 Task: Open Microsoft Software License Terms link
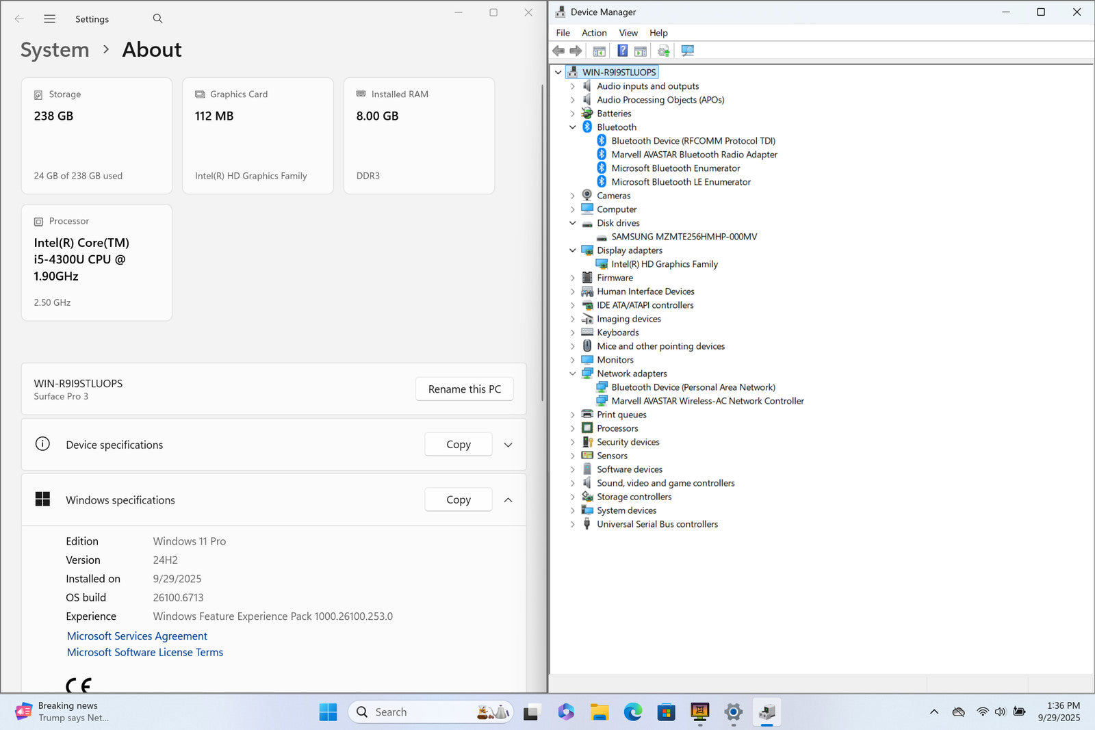pos(145,653)
